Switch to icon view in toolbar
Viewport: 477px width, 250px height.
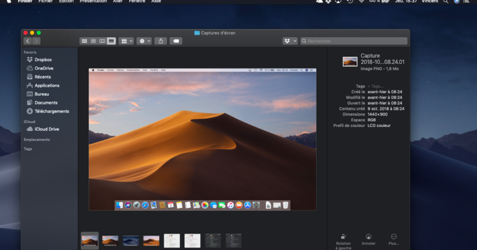tap(84, 41)
